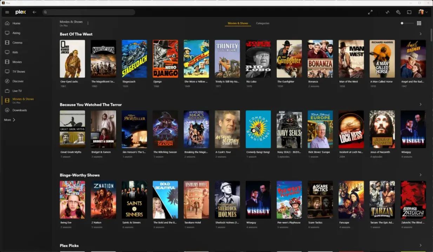Switch to the Categories tab
Screen dimensions: 433x252
pyautogui.click(x=262, y=23)
